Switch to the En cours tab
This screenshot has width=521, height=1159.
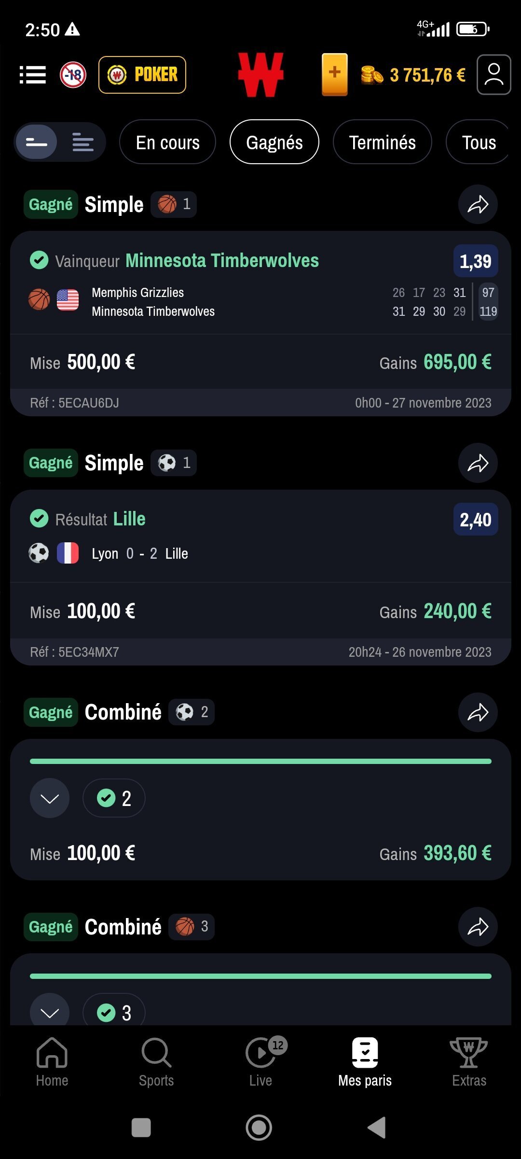tap(167, 142)
